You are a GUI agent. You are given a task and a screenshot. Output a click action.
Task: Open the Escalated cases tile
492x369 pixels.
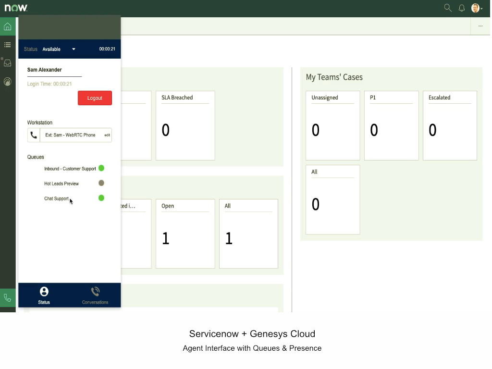450,125
